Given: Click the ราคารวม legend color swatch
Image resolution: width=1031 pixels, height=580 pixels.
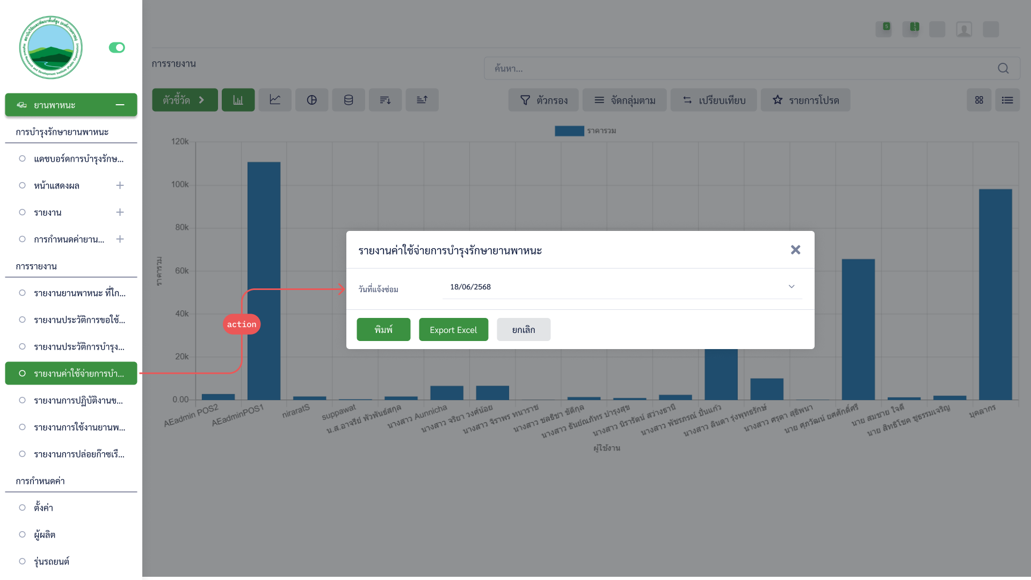Looking at the screenshot, I should pyautogui.click(x=569, y=131).
